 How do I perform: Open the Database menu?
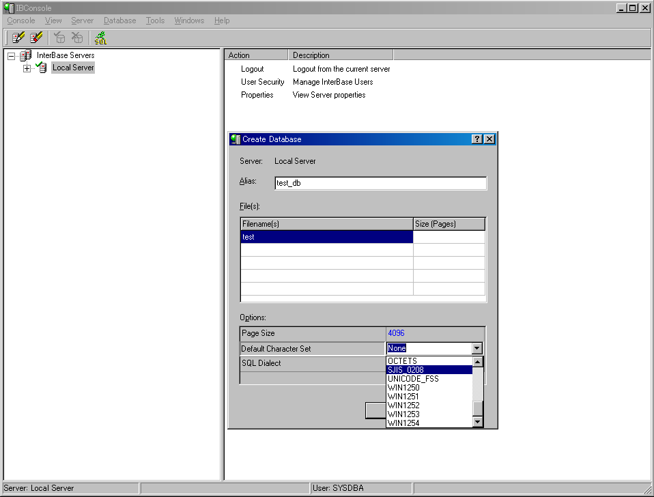coord(119,20)
